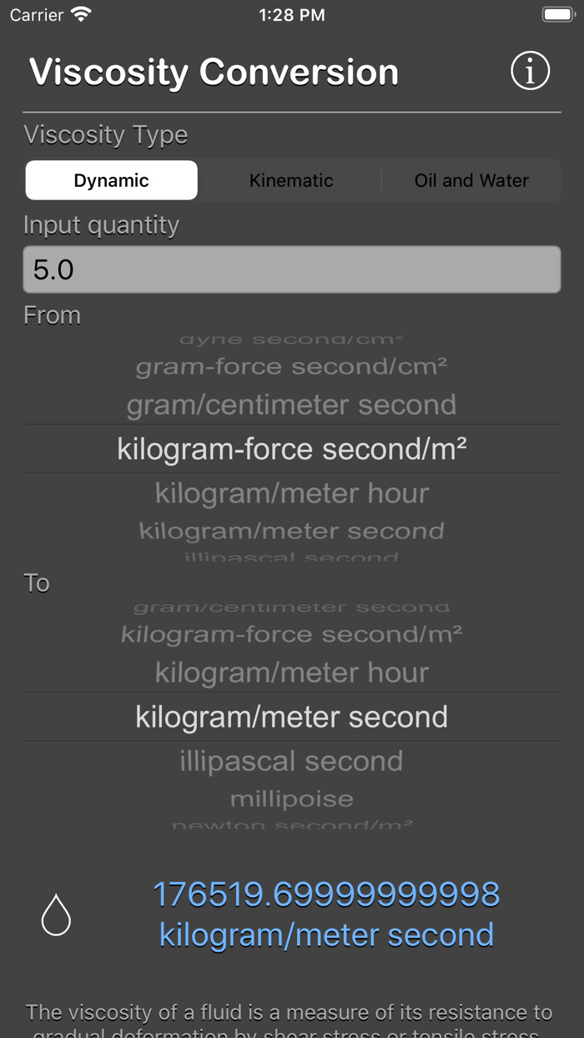Tap the input quantity field showing 5.0
This screenshot has height=1038, width=584.
point(292,269)
